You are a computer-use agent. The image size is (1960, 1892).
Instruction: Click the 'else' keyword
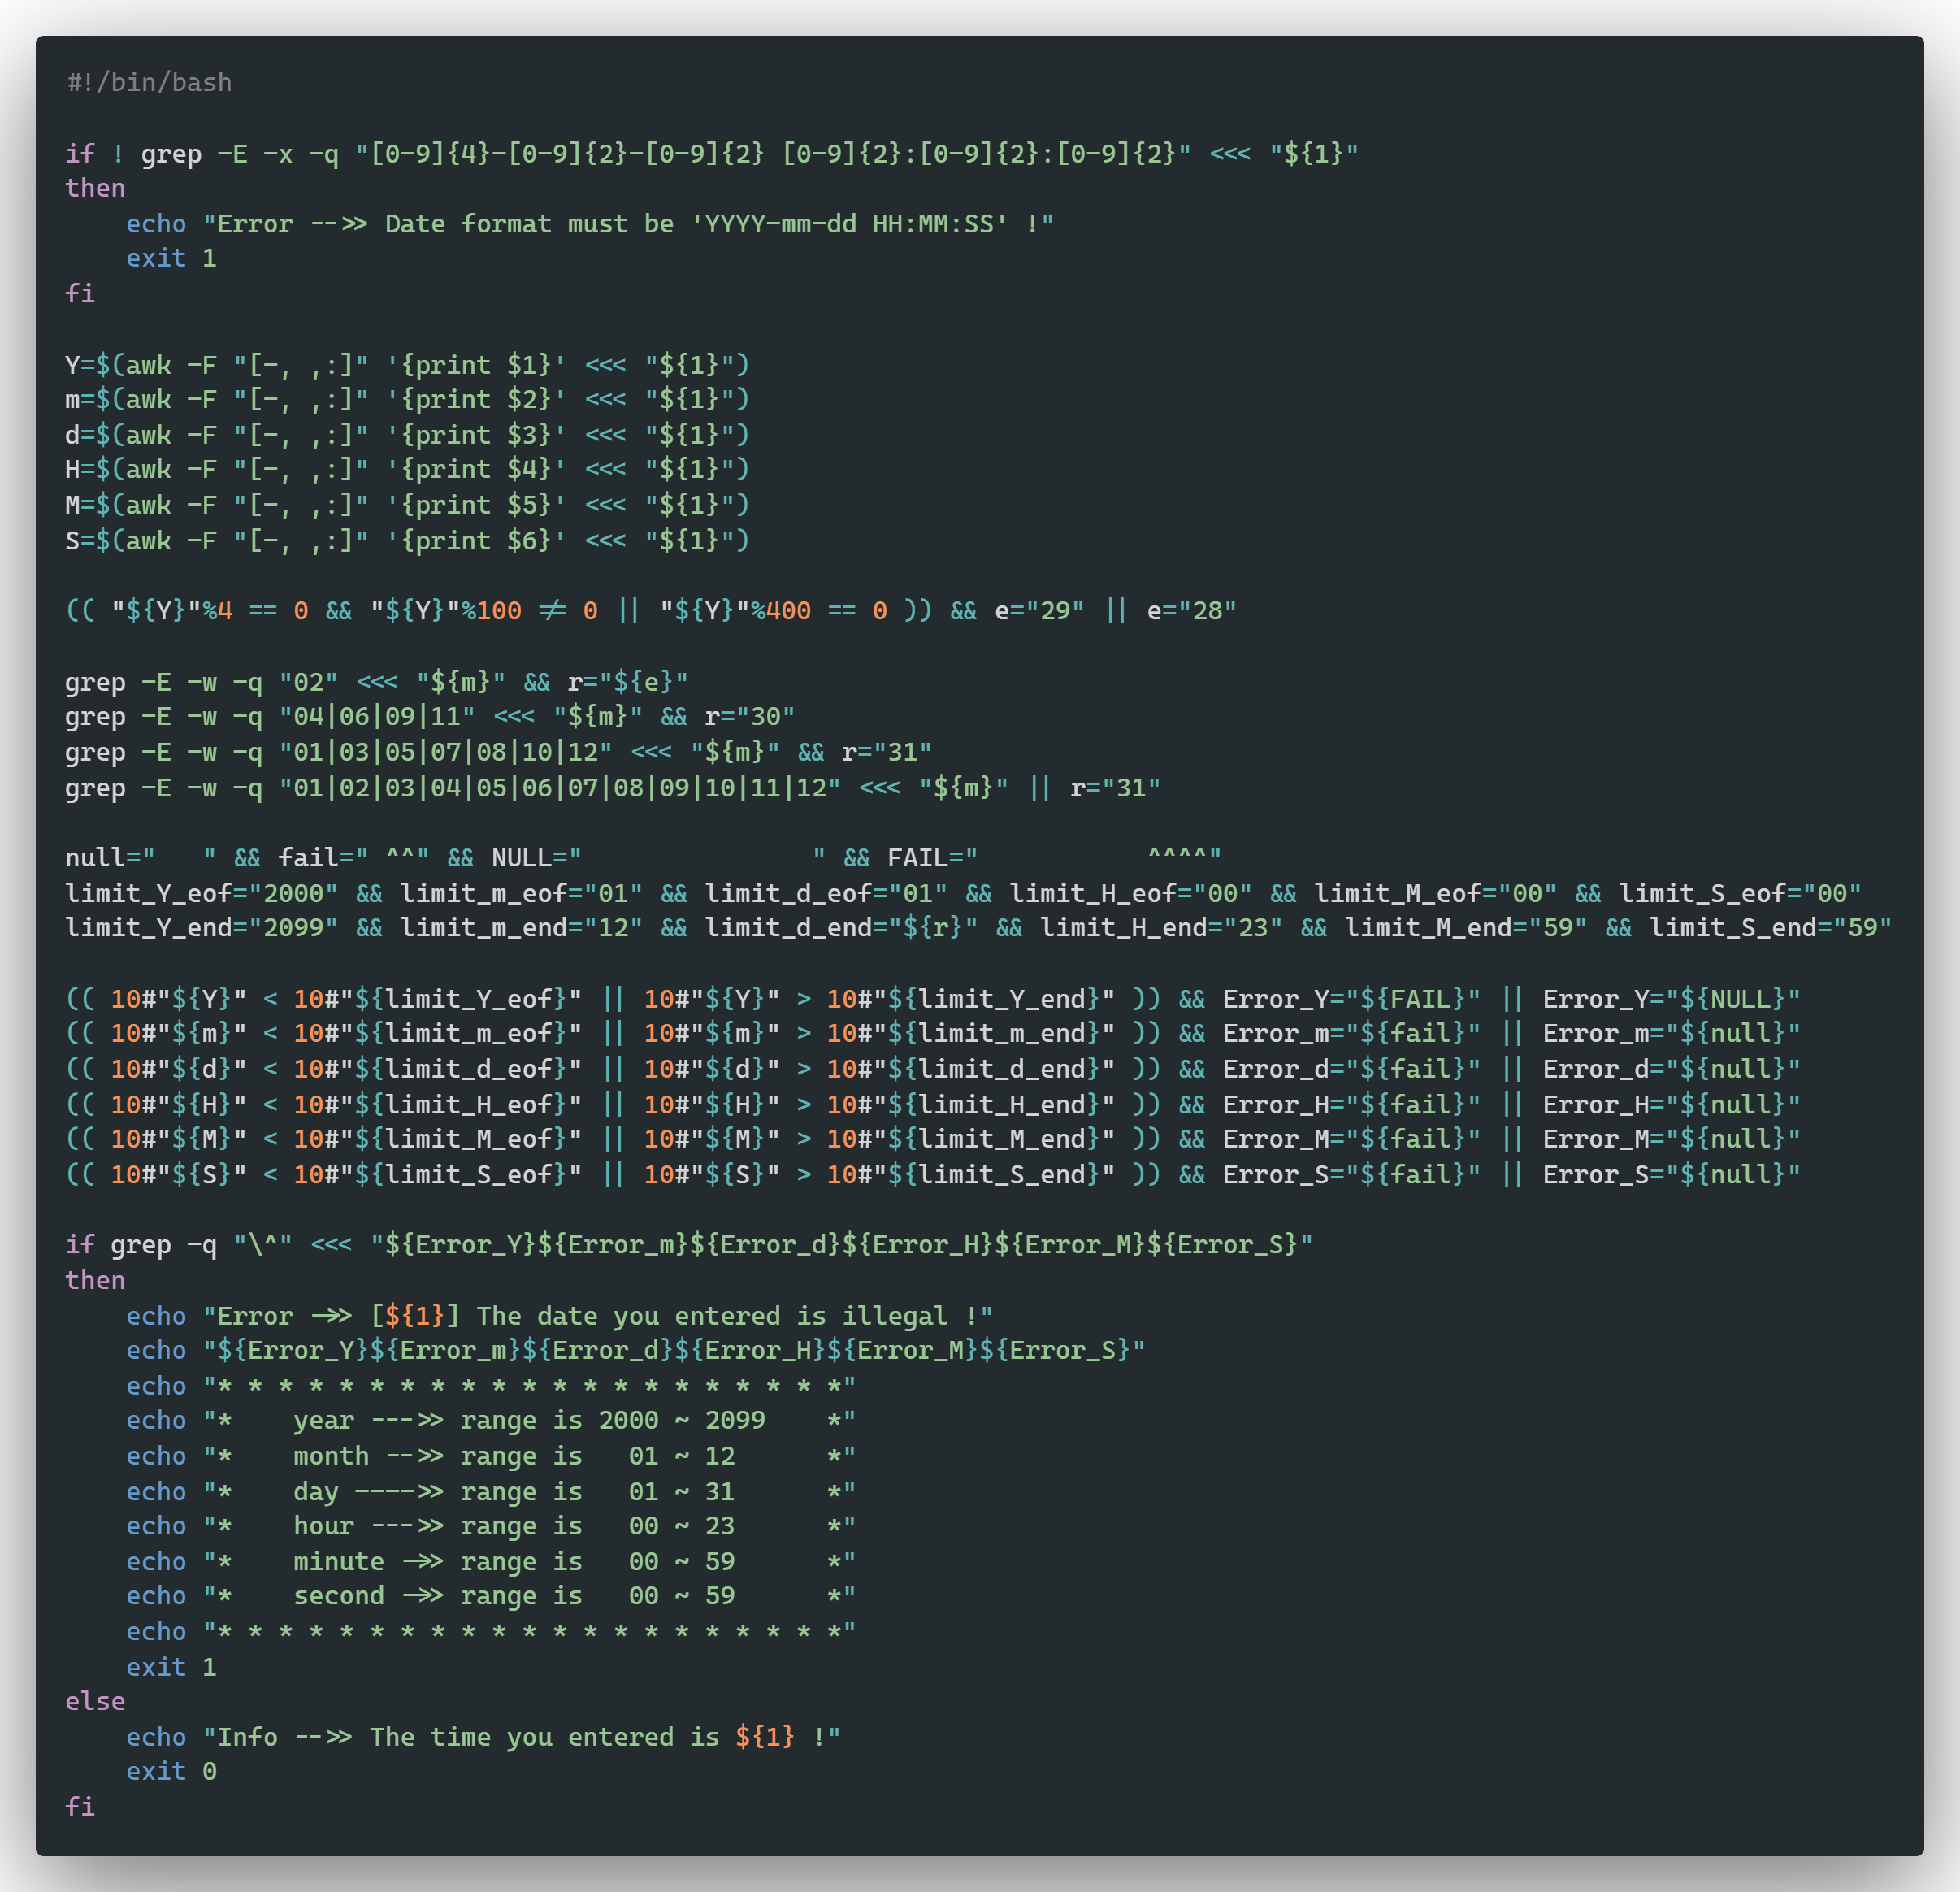tap(95, 1701)
